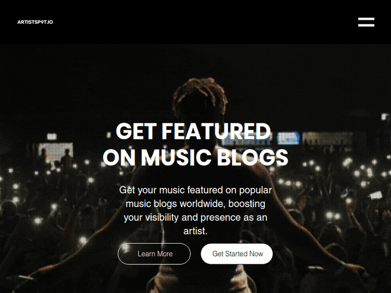This screenshot has height=293, width=391.
Task: Open the hamburger navigation menu
Action: click(x=366, y=22)
